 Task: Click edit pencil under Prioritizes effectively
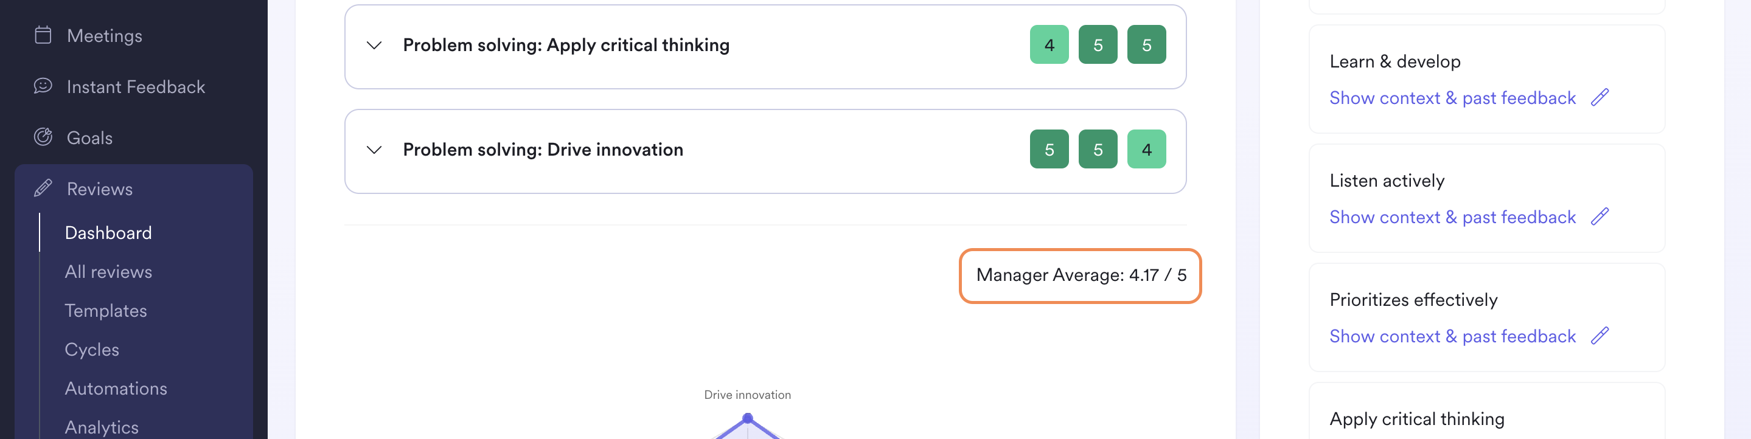(x=1600, y=336)
